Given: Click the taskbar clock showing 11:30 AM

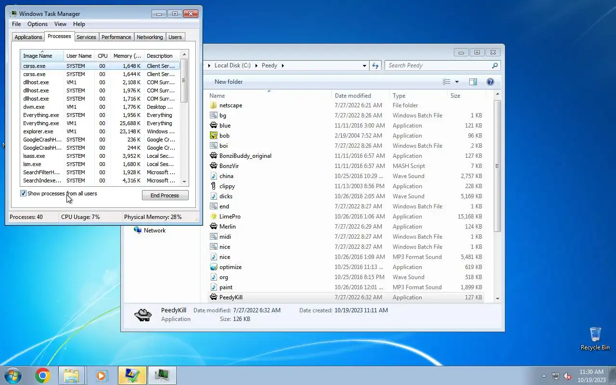Looking at the screenshot, I should coord(591,376).
